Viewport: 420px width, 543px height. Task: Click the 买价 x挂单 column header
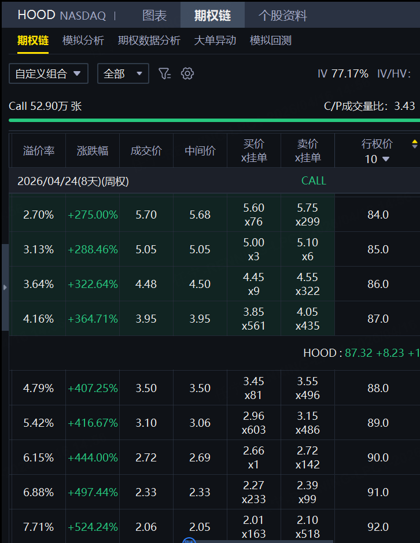254,151
